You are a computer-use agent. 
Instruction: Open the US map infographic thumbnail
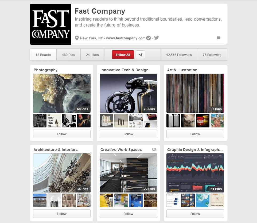click(203, 200)
